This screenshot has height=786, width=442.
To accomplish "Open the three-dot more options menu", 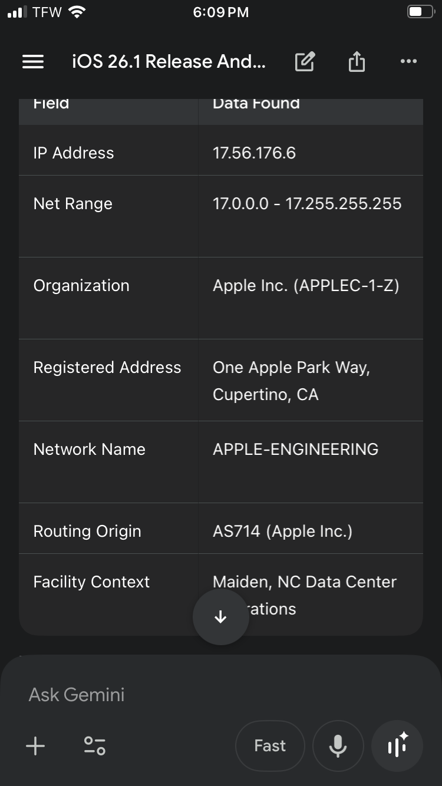I will coord(408,61).
